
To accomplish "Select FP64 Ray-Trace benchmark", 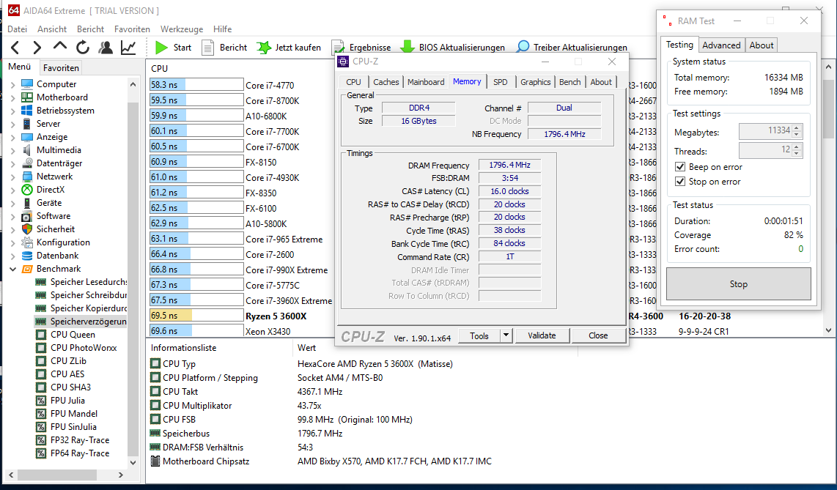I will pyautogui.click(x=80, y=453).
